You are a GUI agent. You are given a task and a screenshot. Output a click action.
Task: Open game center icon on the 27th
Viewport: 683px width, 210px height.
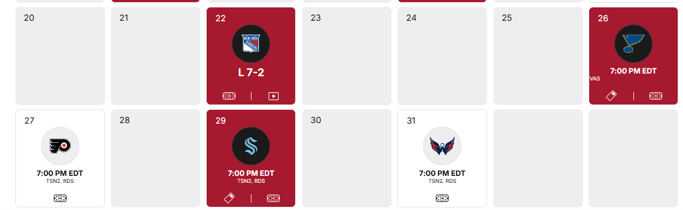click(x=60, y=198)
